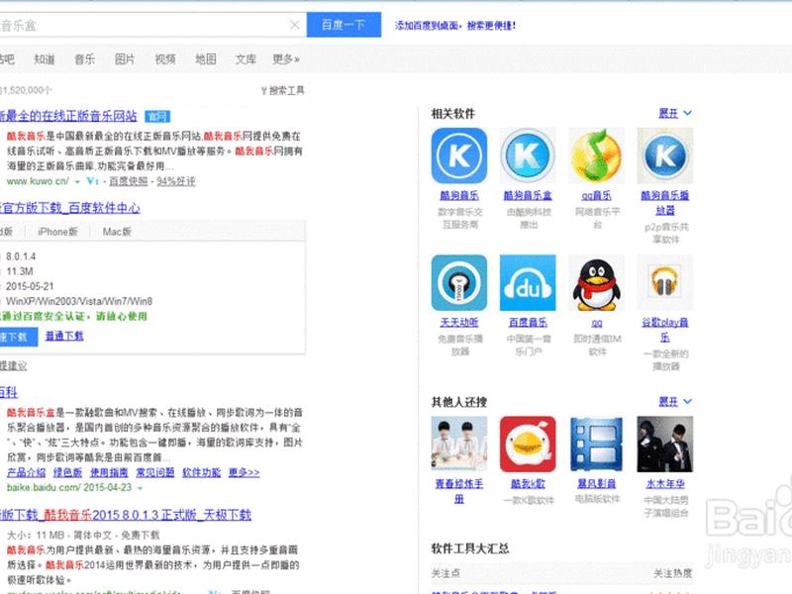Open the 使用指南 sublink
The image size is (792, 594).
point(109,472)
